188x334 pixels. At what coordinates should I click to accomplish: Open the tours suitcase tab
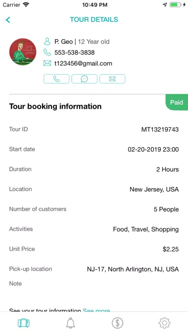(x=24, y=323)
